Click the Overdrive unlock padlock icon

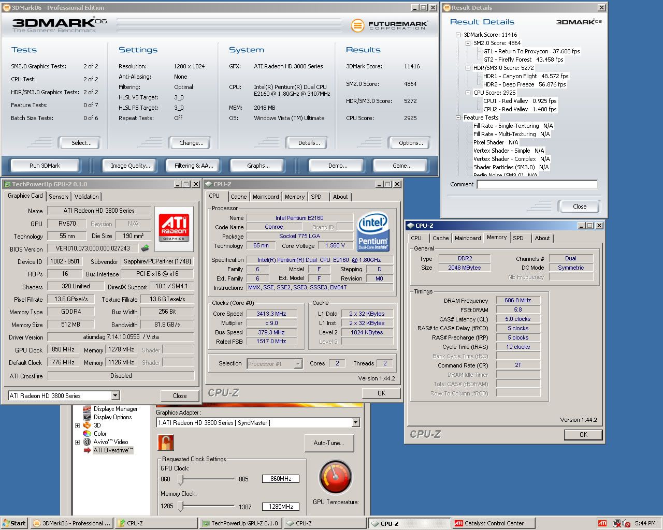(x=165, y=443)
